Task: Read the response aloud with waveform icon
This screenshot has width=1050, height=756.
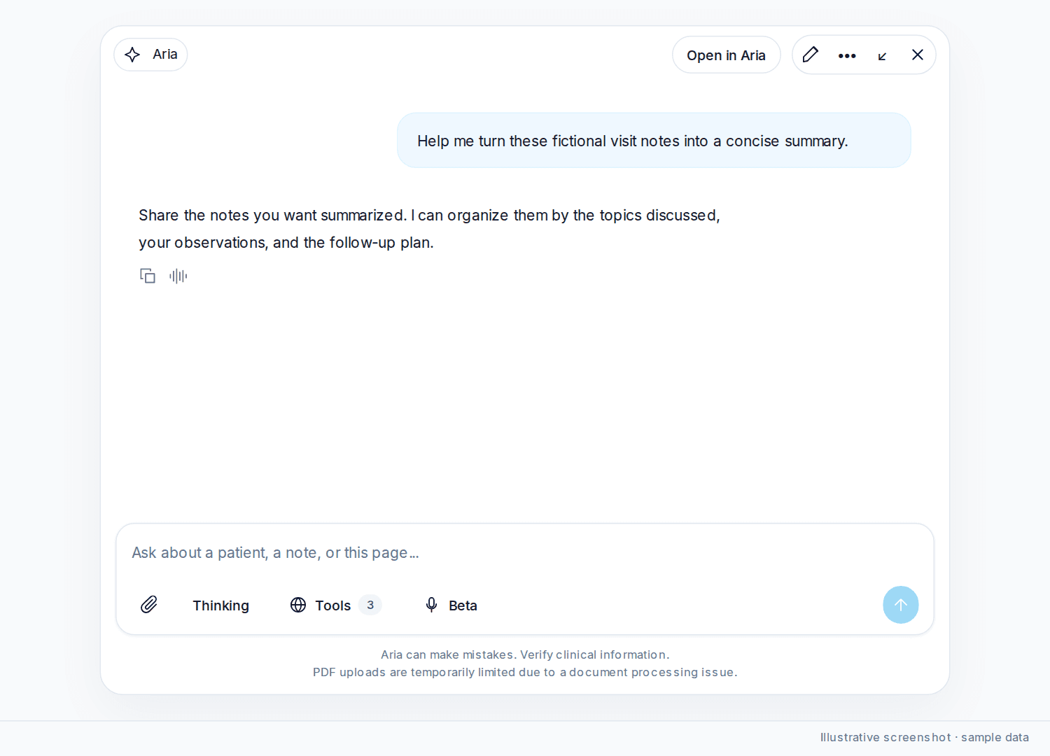Action: click(178, 276)
